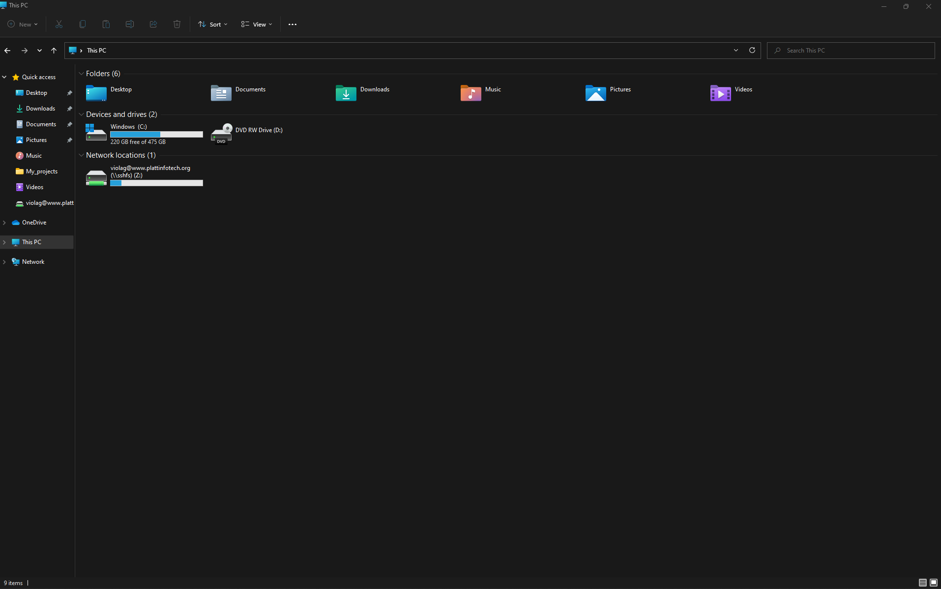941x589 pixels.
Task: Open Documents in Quick access sidebar
Action: (x=41, y=124)
